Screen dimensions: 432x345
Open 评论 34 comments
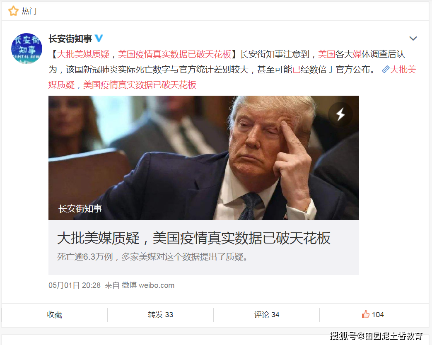point(267,315)
